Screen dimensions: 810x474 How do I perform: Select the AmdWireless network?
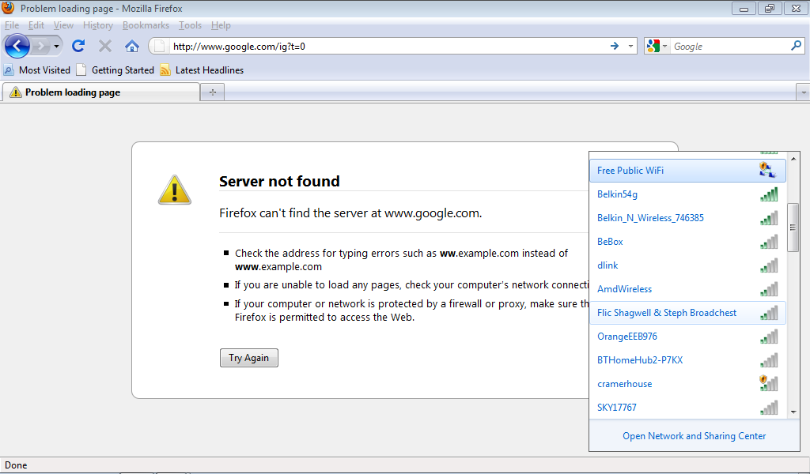pyautogui.click(x=687, y=289)
